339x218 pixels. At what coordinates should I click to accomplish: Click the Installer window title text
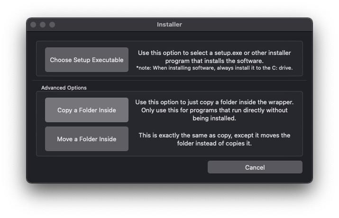click(170, 25)
